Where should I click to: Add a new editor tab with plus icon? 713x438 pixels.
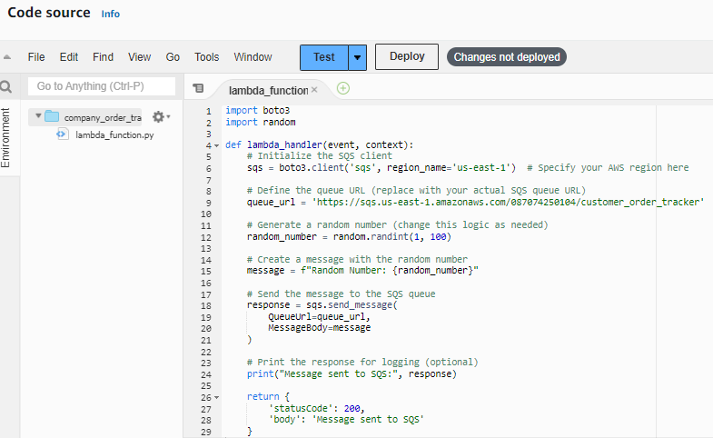tap(343, 88)
